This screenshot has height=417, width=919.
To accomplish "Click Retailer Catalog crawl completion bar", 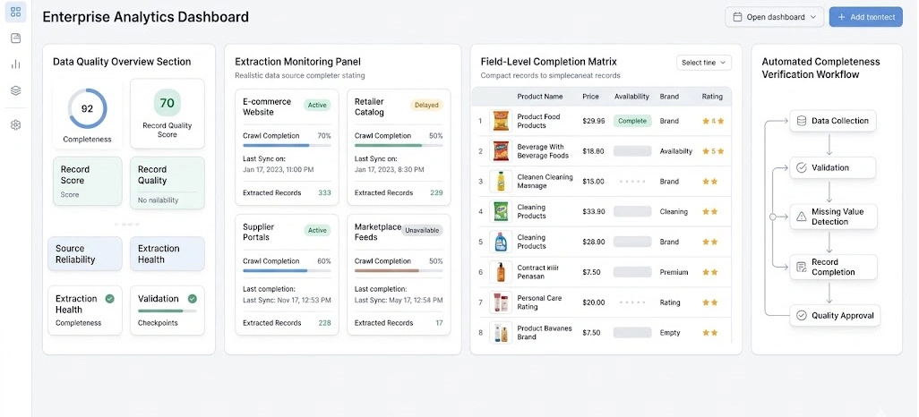I will point(399,145).
